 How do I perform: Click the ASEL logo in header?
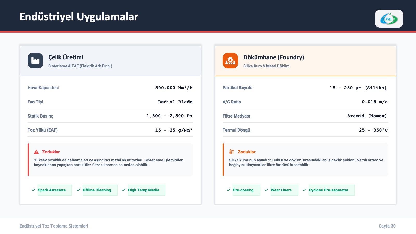pyautogui.click(x=389, y=19)
